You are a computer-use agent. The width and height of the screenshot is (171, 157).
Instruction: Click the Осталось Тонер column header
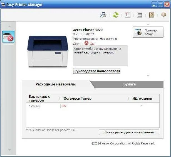78,98
